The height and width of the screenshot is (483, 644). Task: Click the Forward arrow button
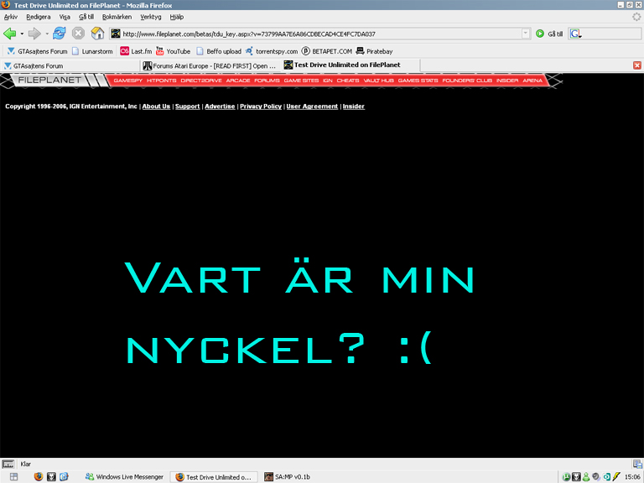[x=34, y=34]
